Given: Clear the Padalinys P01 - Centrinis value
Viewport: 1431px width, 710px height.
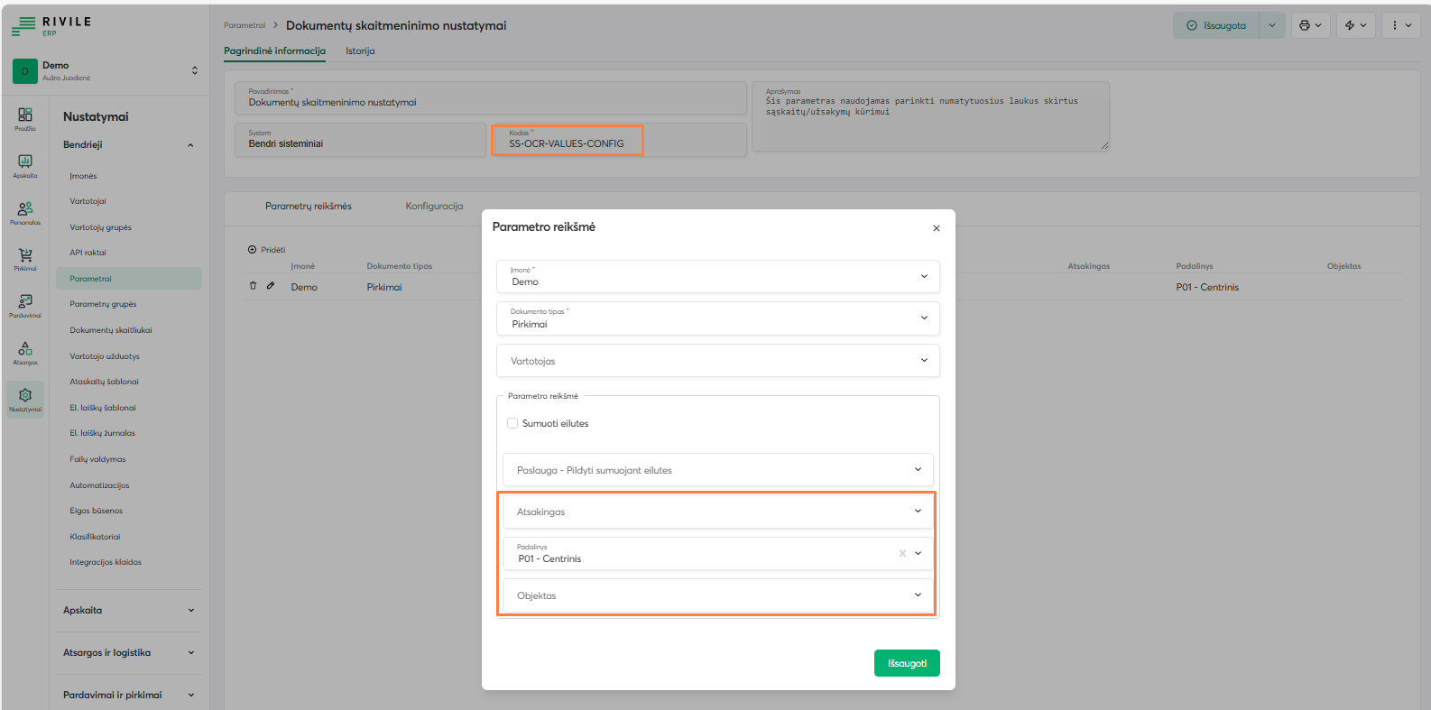Looking at the screenshot, I should click(x=902, y=553).
